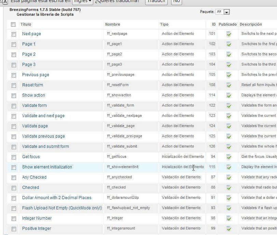Open the Validate and submit form link

45,147
